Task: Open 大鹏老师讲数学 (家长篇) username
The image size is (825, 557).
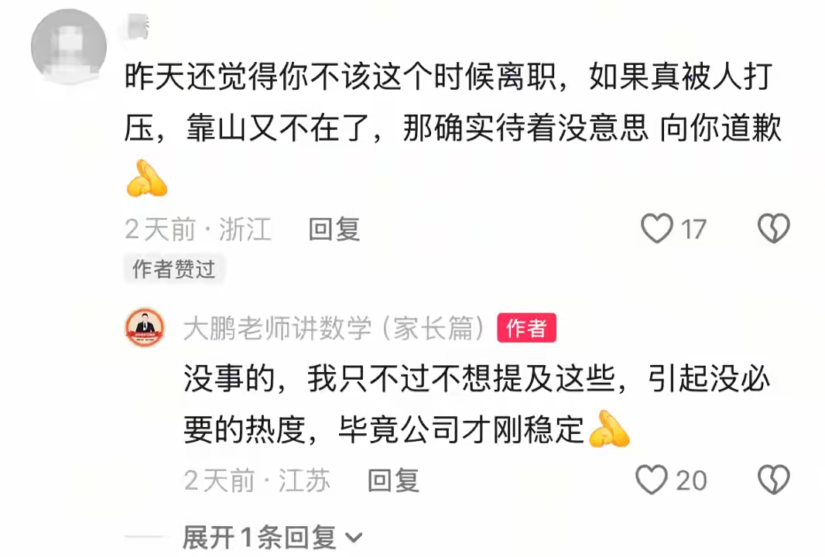Action: 334,328
